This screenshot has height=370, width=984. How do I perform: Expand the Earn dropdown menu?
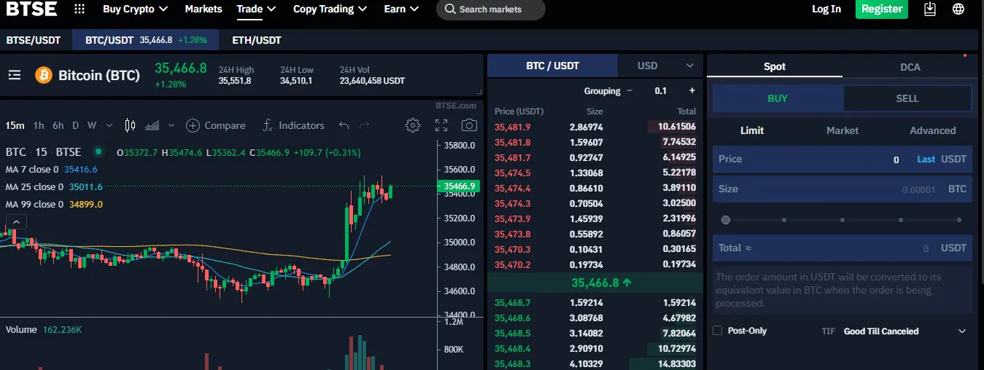tap(401, 9)
